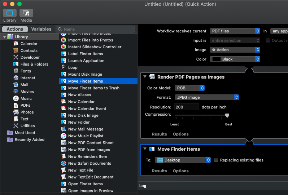Select the New PDF from Images action

(x=98, y=150)
